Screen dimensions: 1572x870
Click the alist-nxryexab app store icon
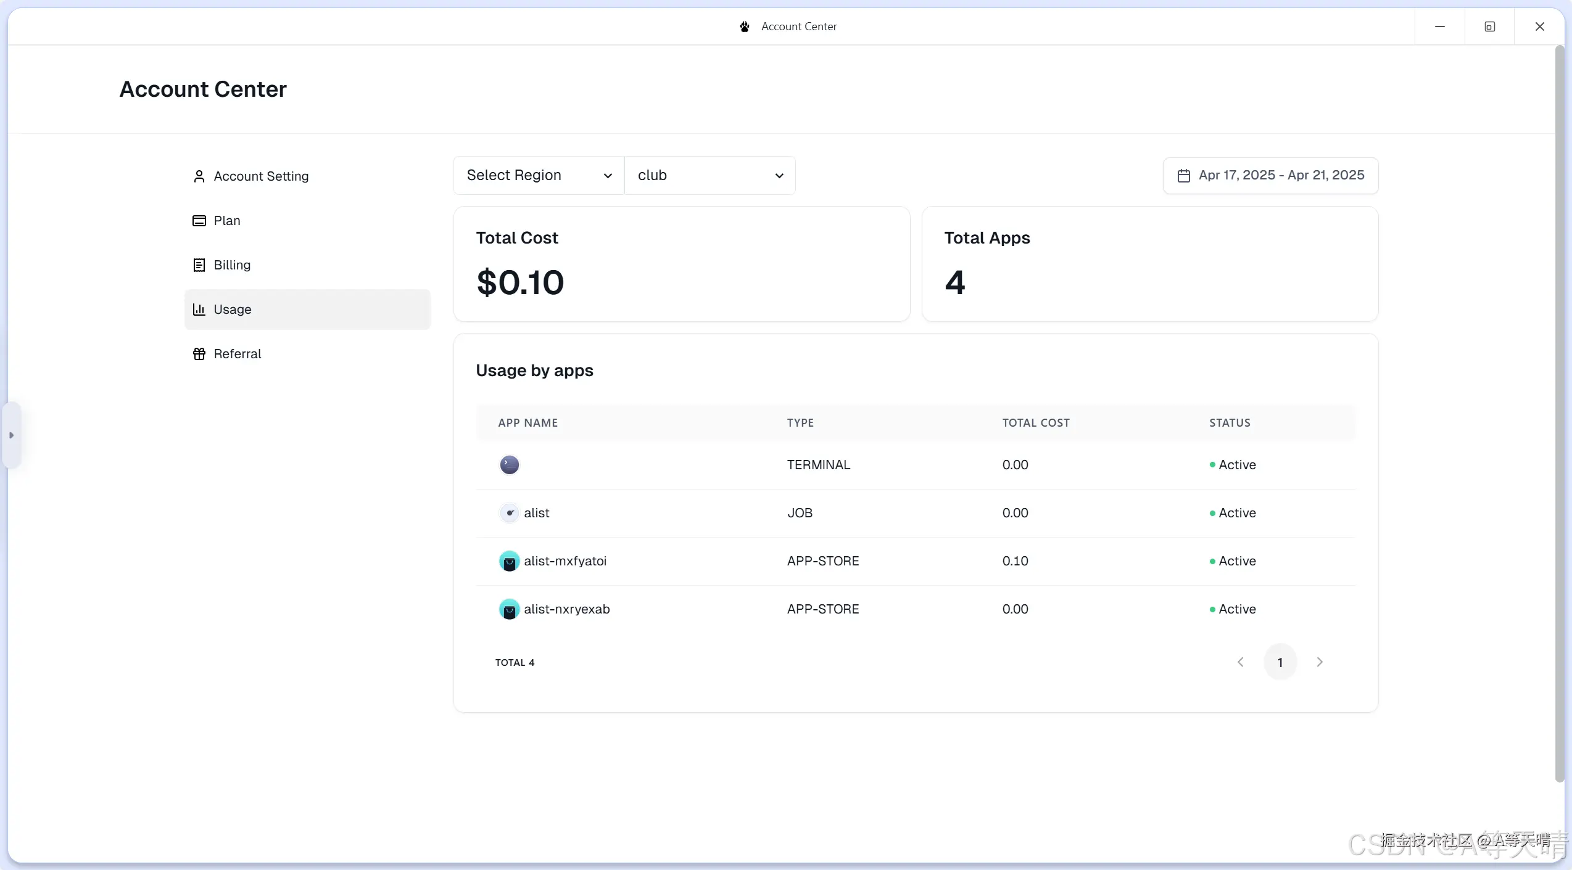coord(509,609)
